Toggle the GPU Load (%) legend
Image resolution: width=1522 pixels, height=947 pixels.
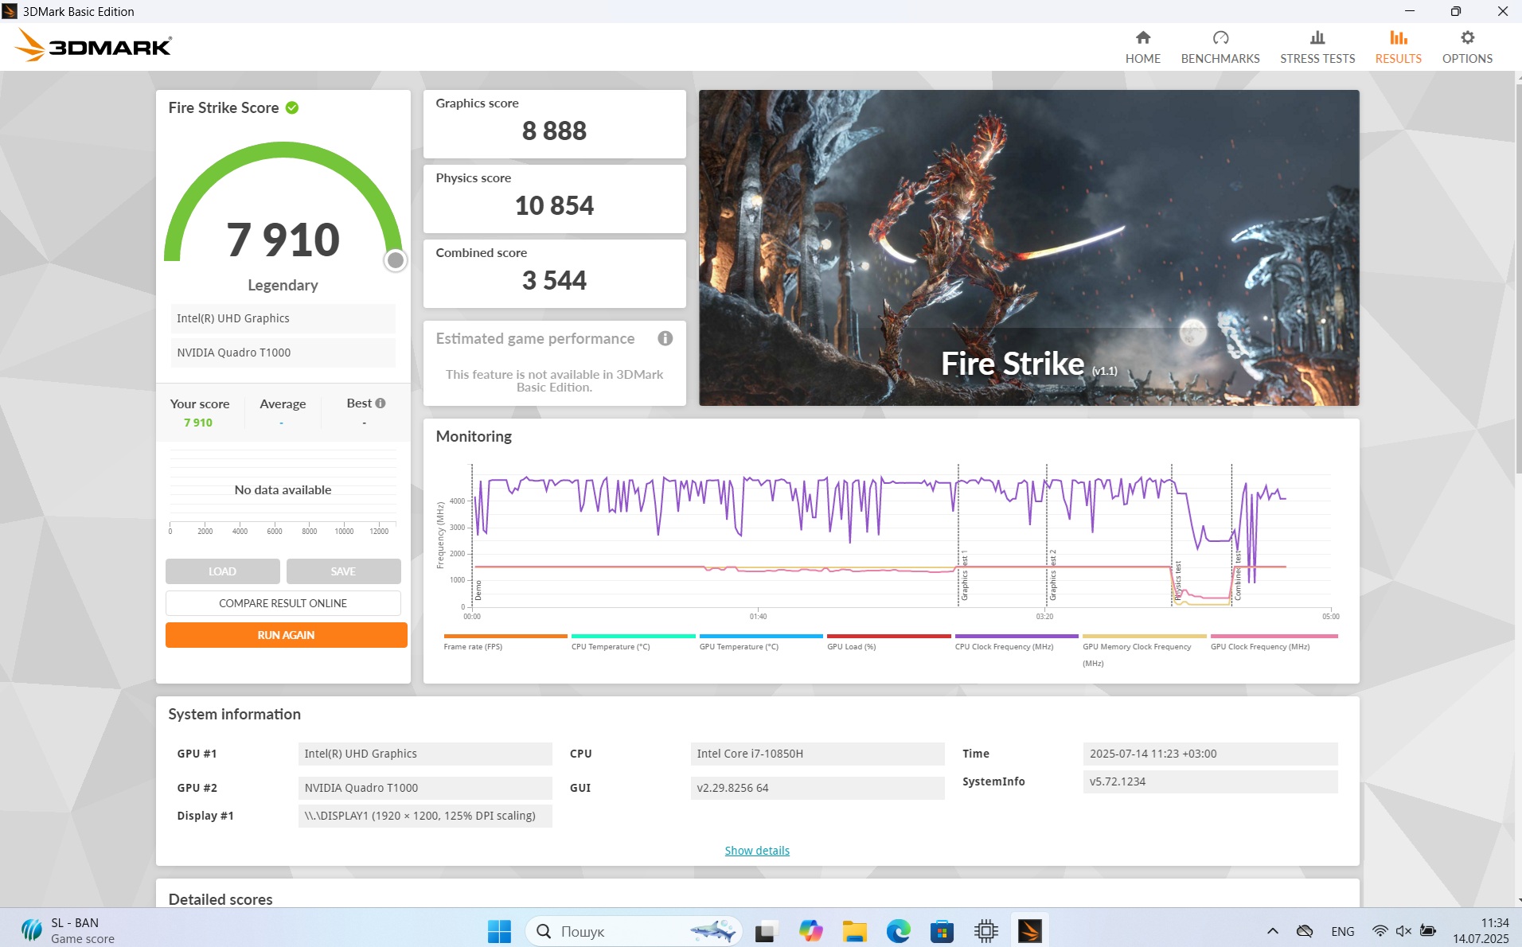[889, 642]
